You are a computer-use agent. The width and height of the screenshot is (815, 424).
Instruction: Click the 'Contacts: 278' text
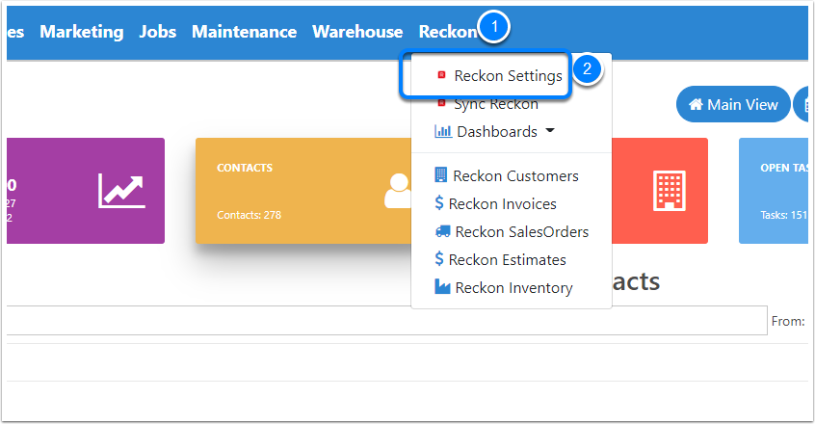point(249,215)
